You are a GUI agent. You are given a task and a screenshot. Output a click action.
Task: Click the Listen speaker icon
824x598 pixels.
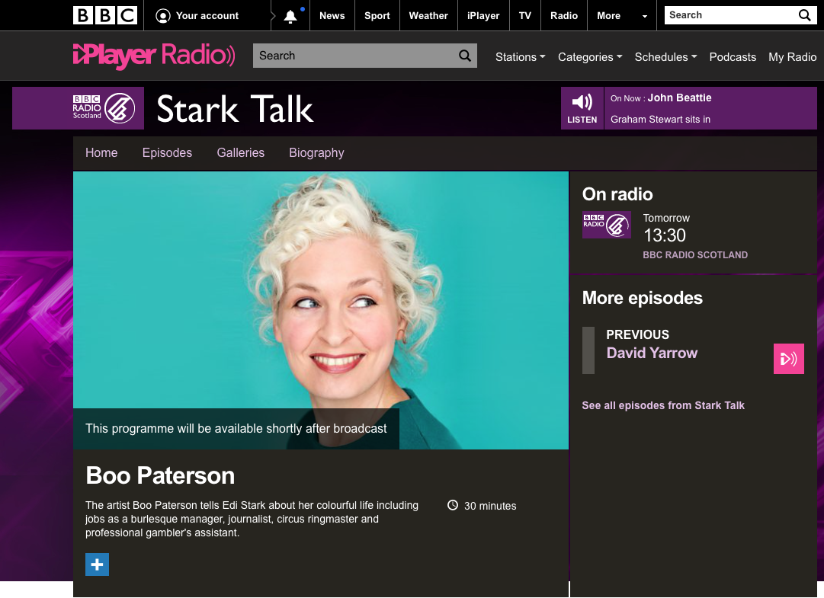coord(582,102)
